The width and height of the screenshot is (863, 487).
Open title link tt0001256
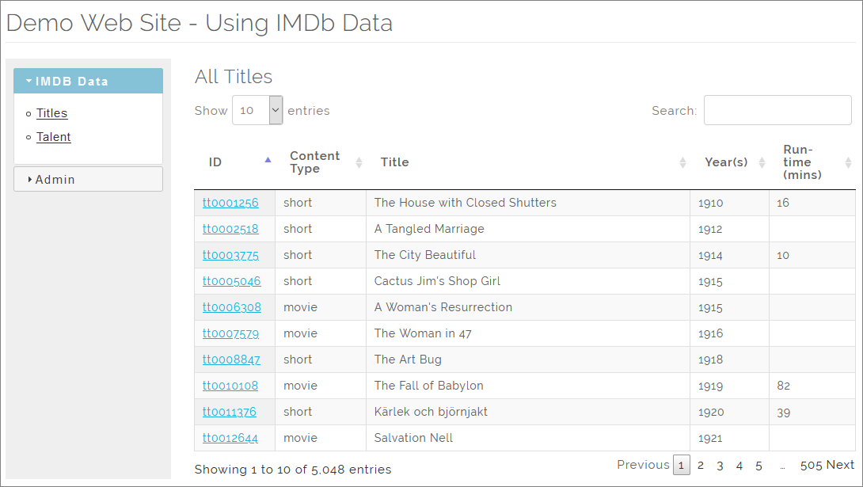(230, 203)
